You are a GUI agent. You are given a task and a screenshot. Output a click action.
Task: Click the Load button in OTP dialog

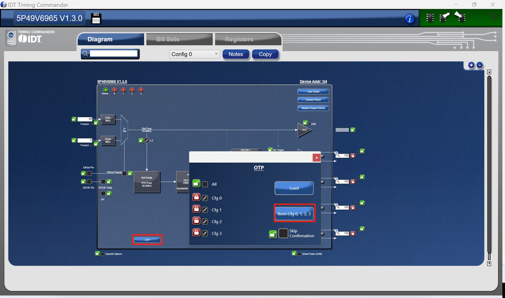point(294,188)
